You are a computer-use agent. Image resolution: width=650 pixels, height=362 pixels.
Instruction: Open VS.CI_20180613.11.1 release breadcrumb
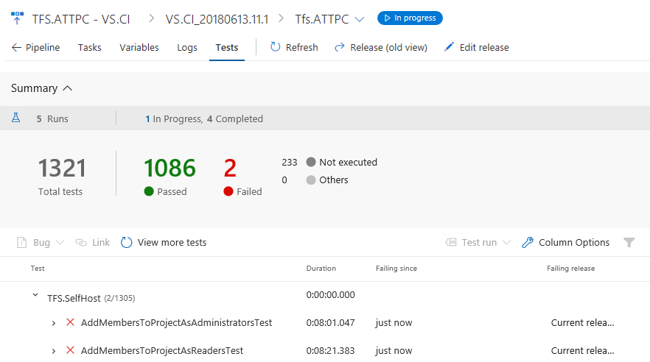[217, 19]
